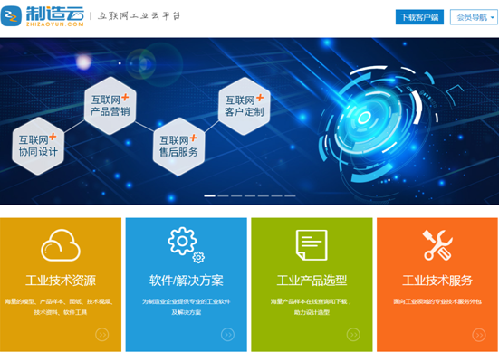Expand the 会员导航 dropdown
The width and height of the screenshot is (499, 352).
pyautogui.click(x=475, y=17)
